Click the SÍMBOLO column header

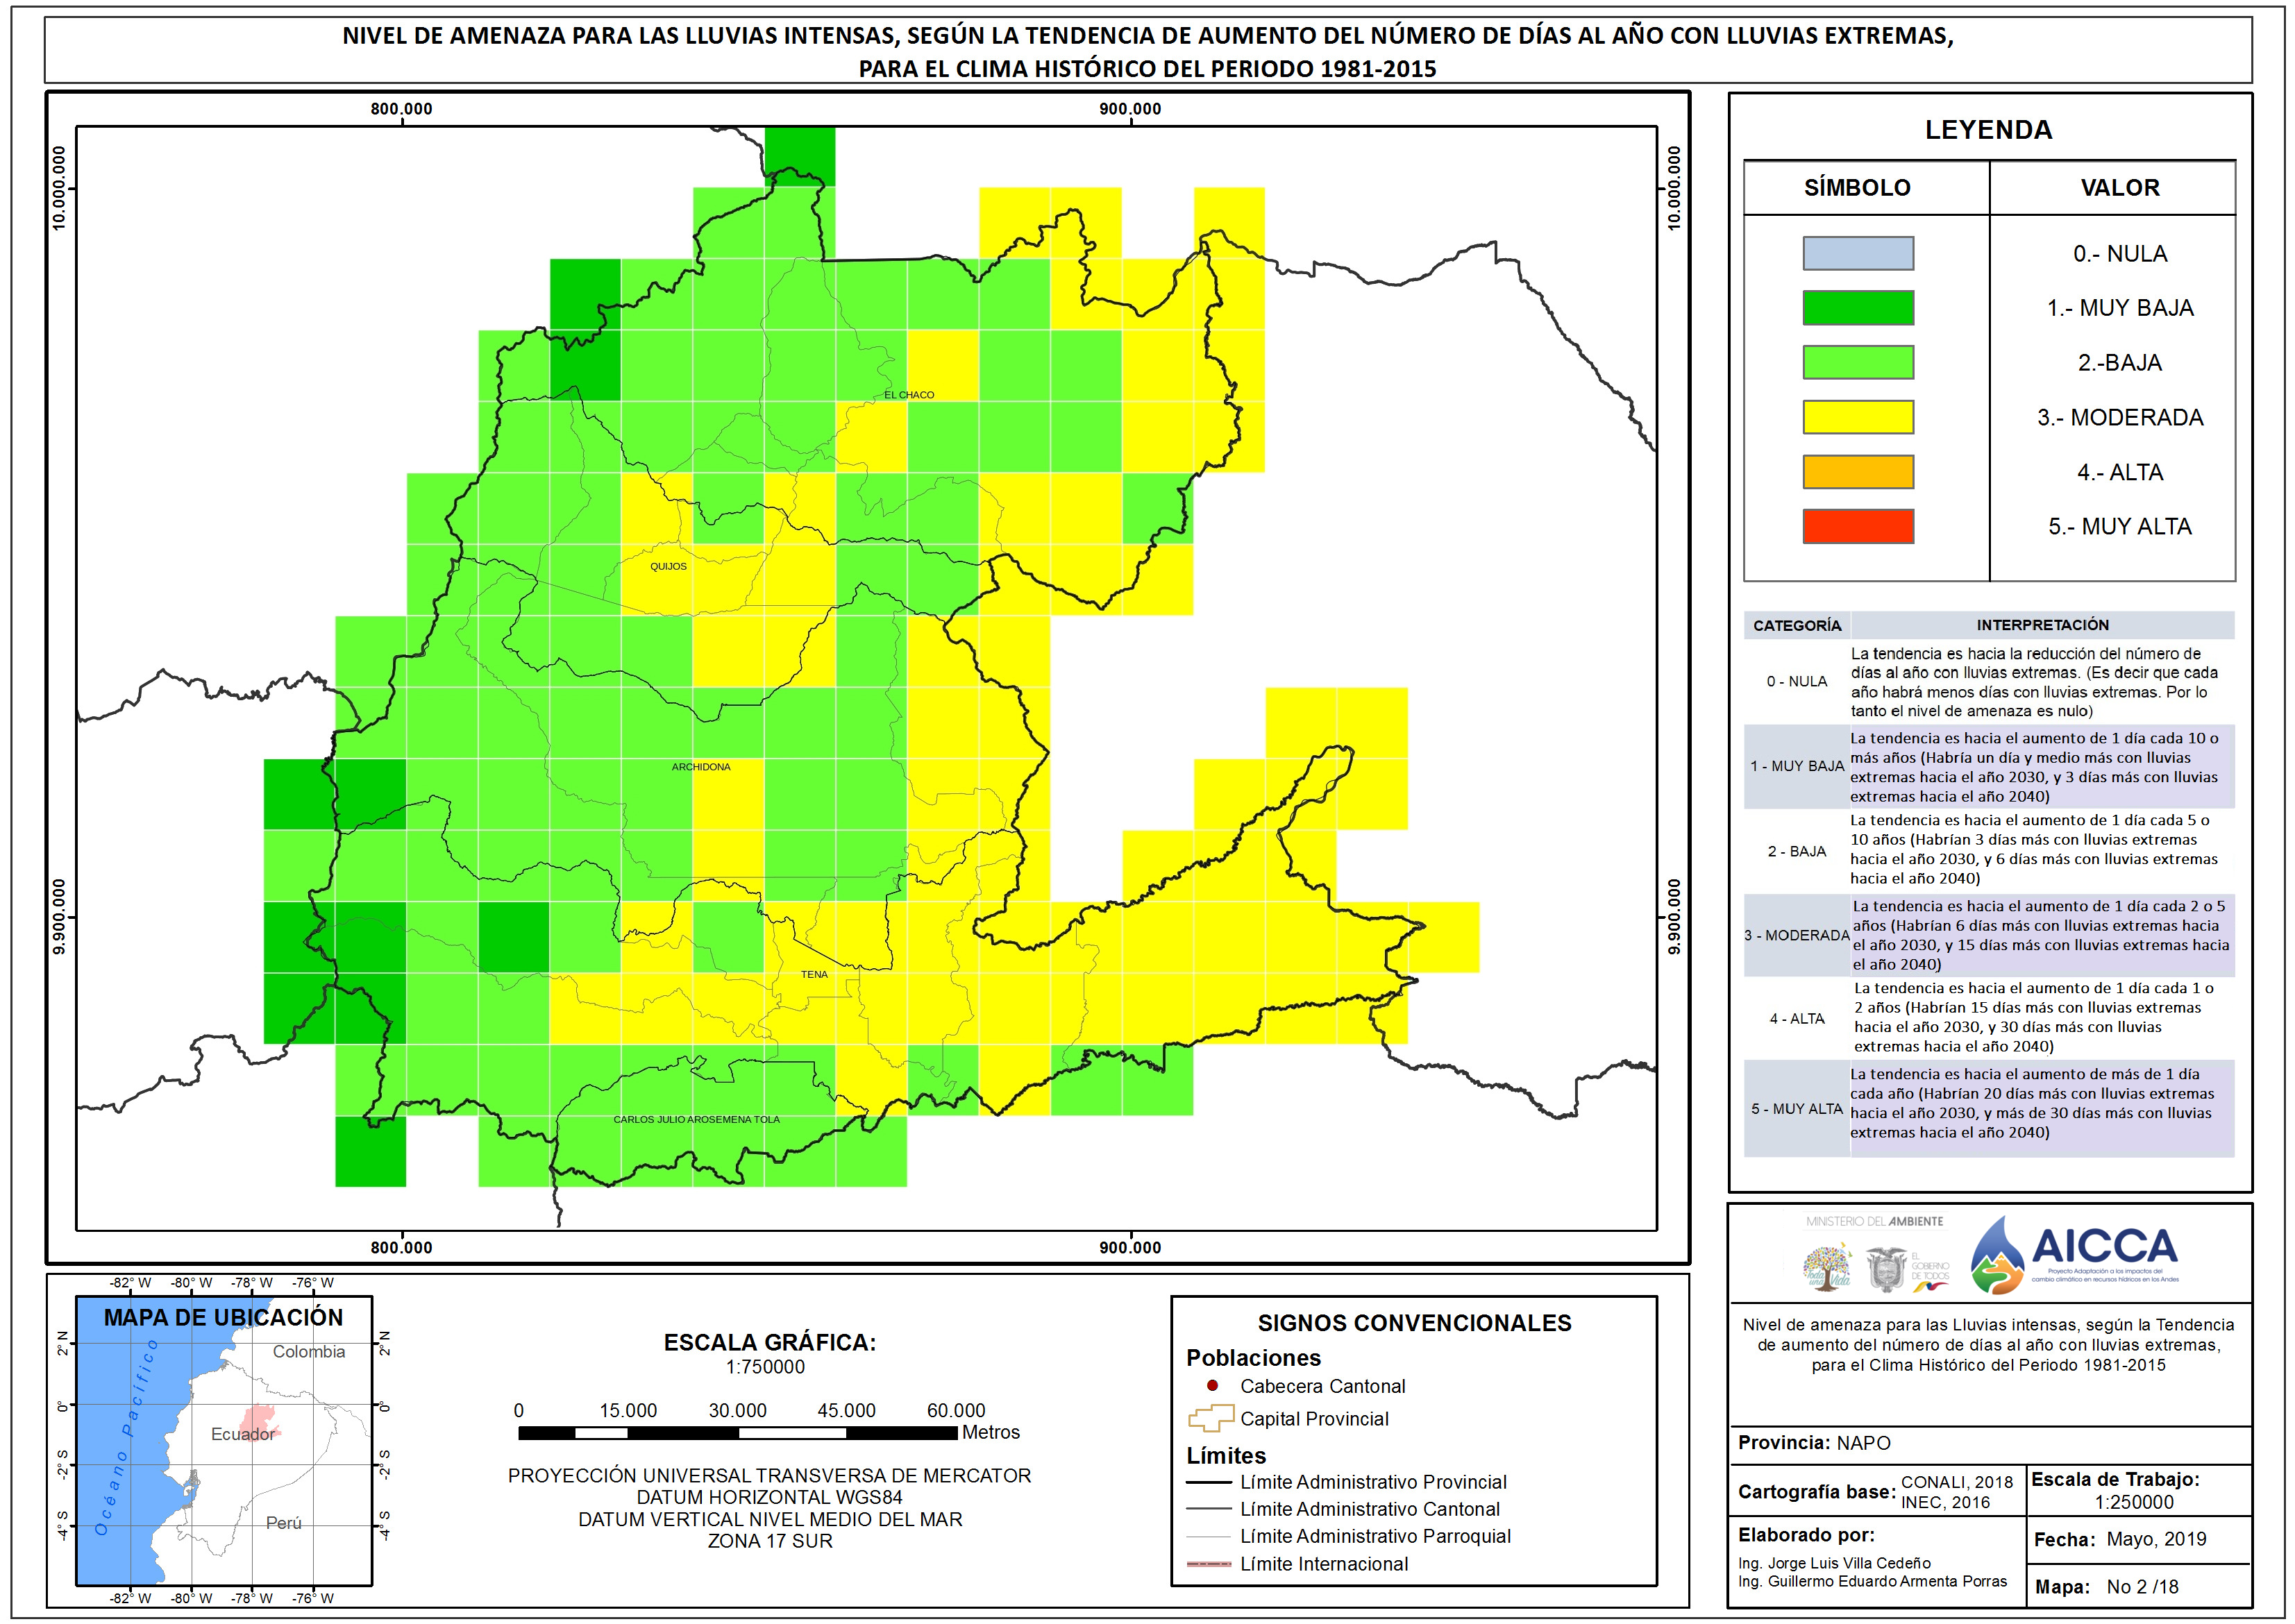pos(1857,188)
